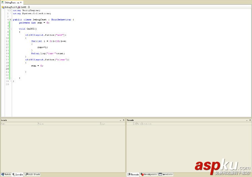252x177 pixels.
Task: Select the DebugTest.cs document tab
Action: 12,3
